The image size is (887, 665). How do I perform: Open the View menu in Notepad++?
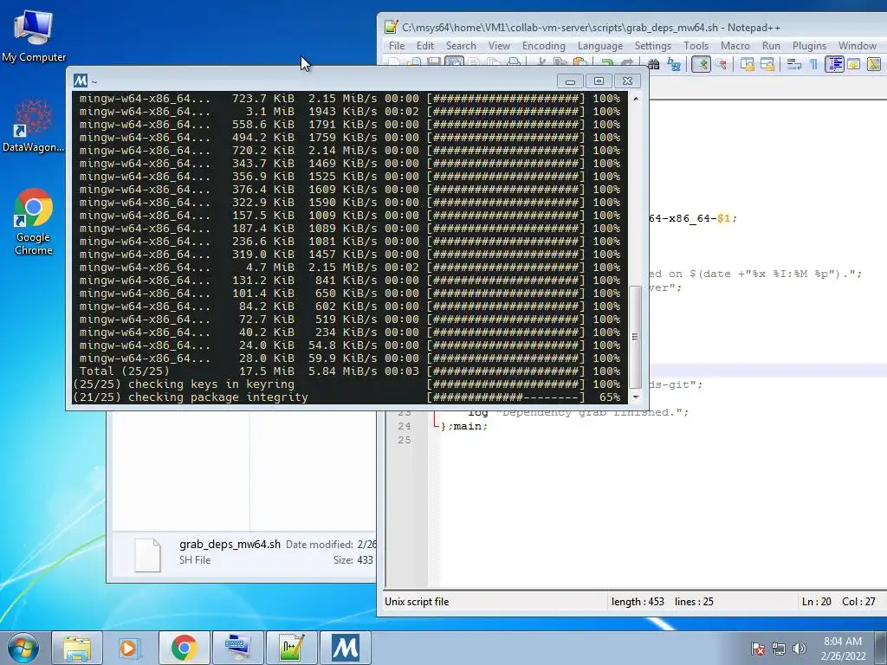coord(499,46)
